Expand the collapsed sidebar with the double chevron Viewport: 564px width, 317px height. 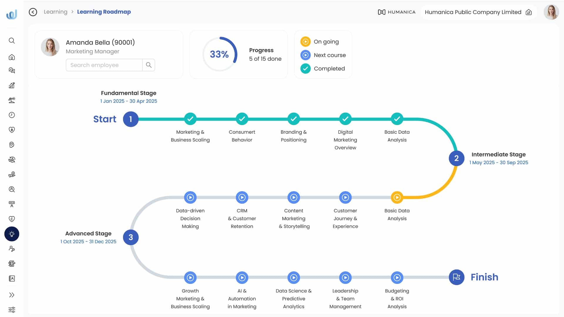coord(12,295)
